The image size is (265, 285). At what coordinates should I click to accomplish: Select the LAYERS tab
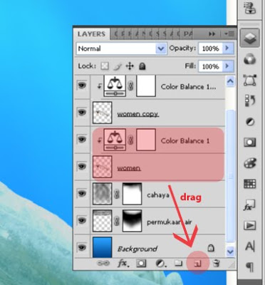91,34
